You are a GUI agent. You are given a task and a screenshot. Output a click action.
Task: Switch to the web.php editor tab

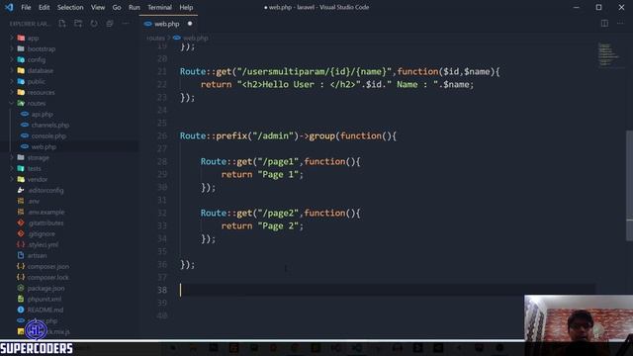pos(167,24)
